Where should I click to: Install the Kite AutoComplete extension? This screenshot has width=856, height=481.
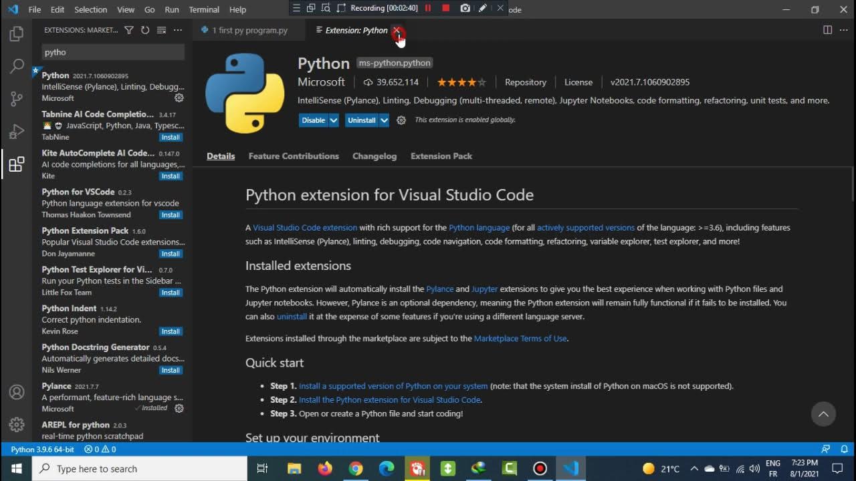(x=171, y=176)
